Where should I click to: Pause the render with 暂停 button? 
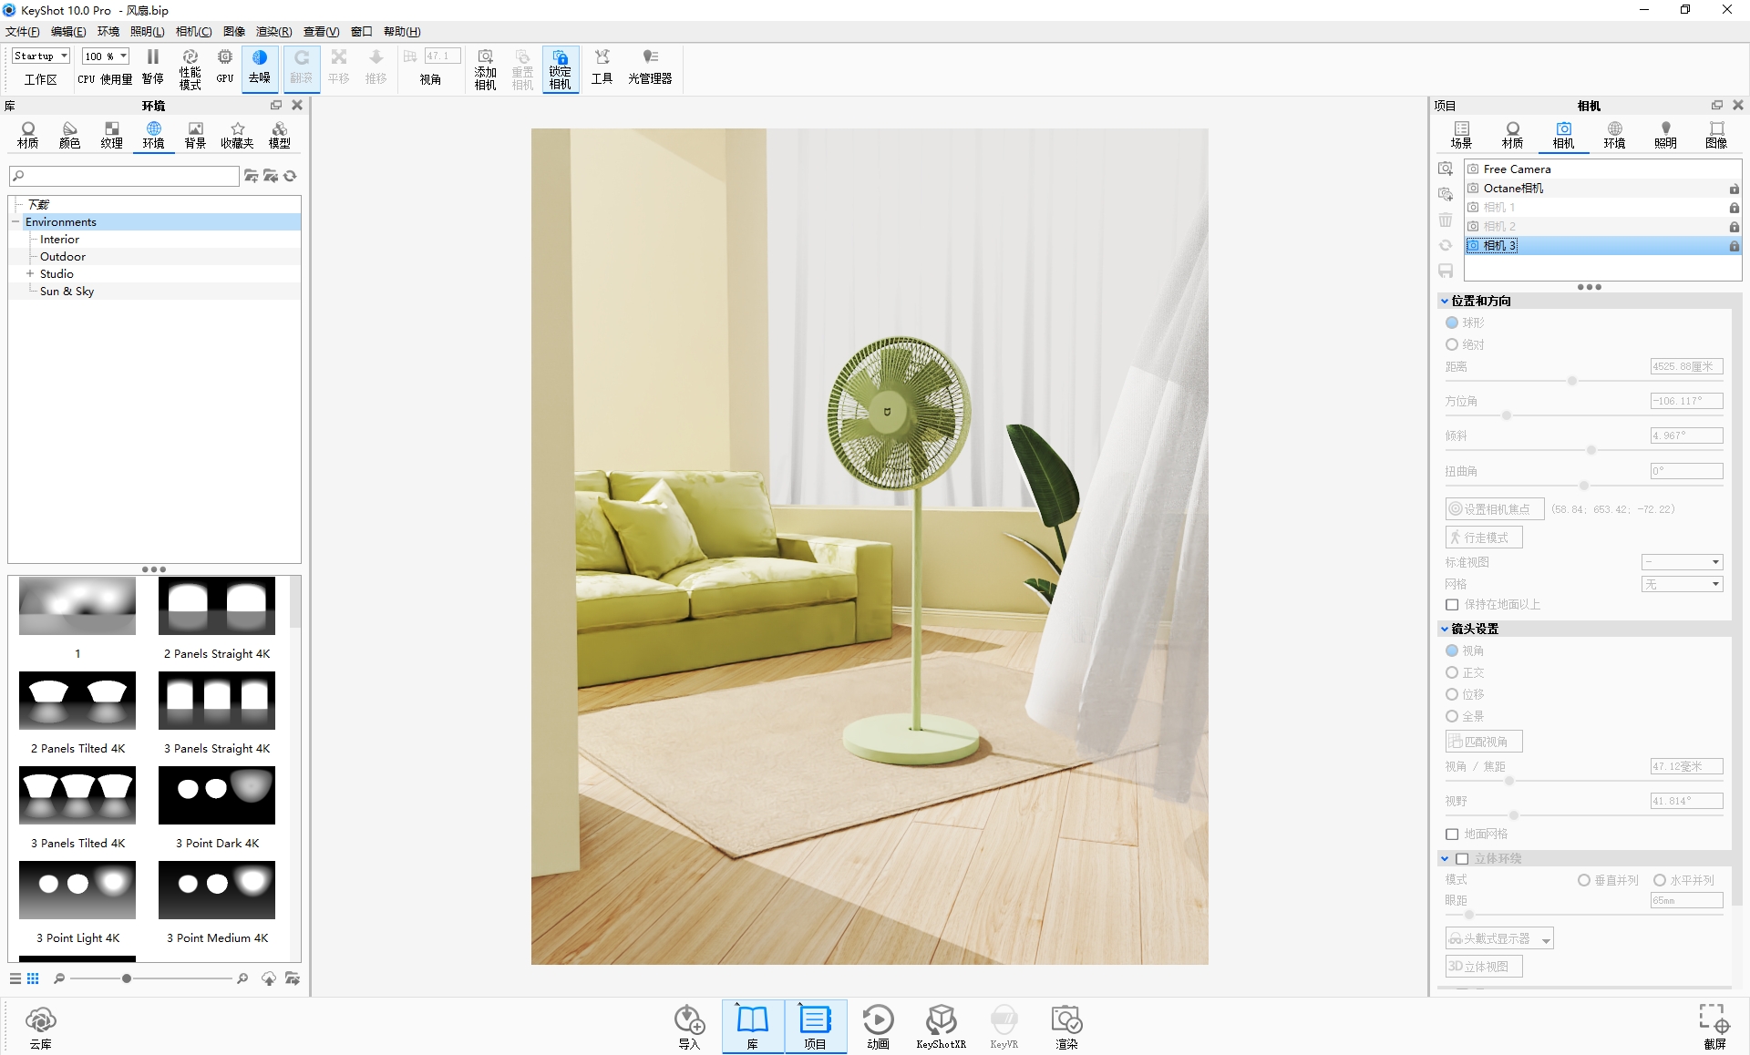click(x=152, y=68)
